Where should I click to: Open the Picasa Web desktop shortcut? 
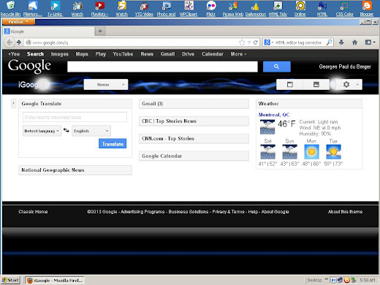[x=233, y=8]
